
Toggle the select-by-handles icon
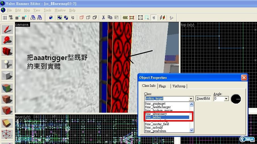(141, 18)
